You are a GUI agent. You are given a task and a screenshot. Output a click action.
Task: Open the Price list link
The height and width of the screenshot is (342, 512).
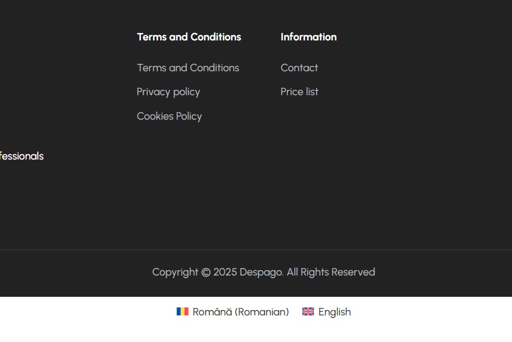pos(299,91)
